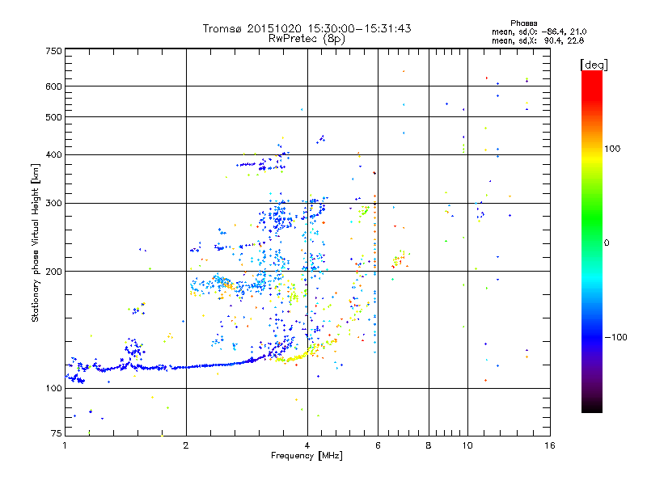Click the blue E-layer trace near 2 MHz

coord(187,367)
